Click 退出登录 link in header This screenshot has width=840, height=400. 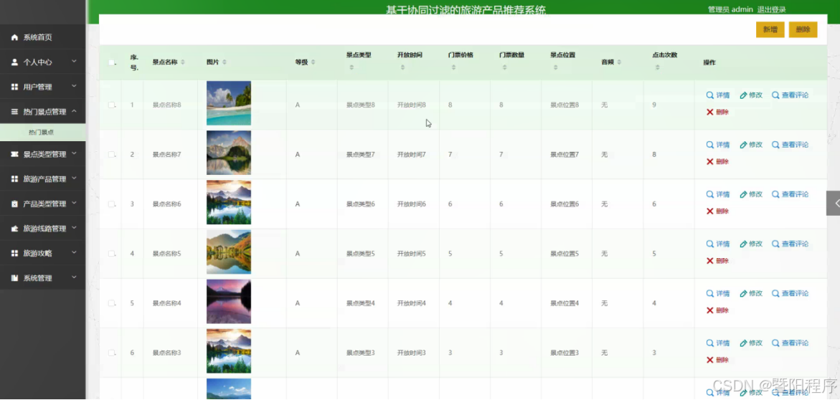pyautogui.click(x=772, y=9)
